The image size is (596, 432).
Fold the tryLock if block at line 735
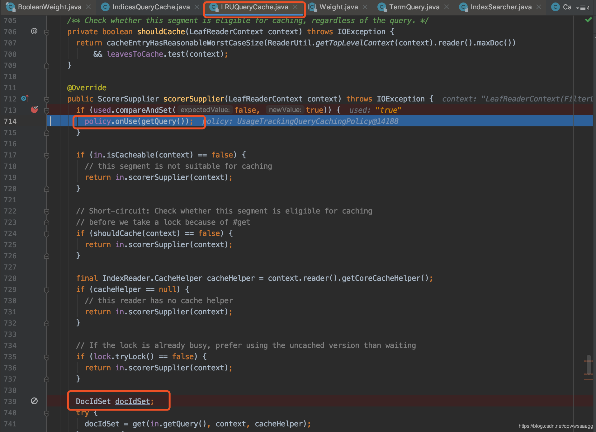[47, 357]
